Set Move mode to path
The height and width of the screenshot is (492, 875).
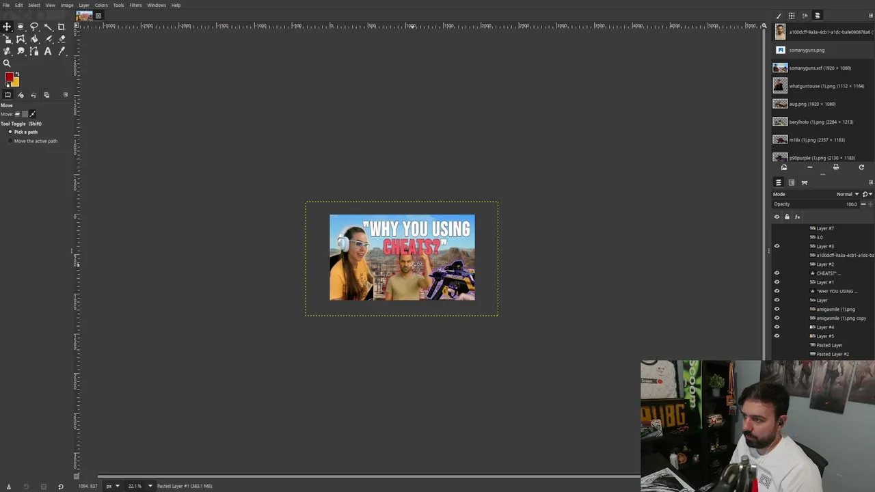33,114
